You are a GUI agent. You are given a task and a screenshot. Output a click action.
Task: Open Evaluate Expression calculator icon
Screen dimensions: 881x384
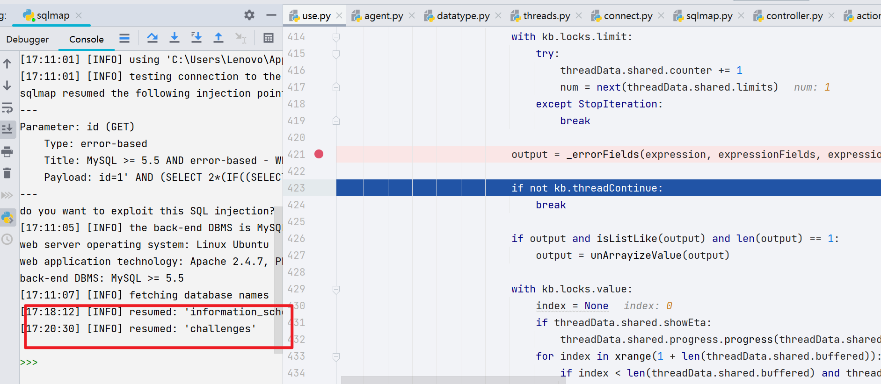pos(269,38)
